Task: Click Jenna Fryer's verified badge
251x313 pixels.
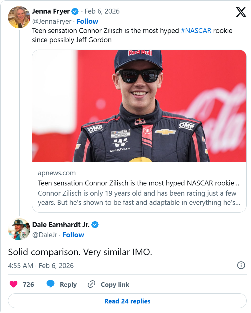Action: coord(75,12)
